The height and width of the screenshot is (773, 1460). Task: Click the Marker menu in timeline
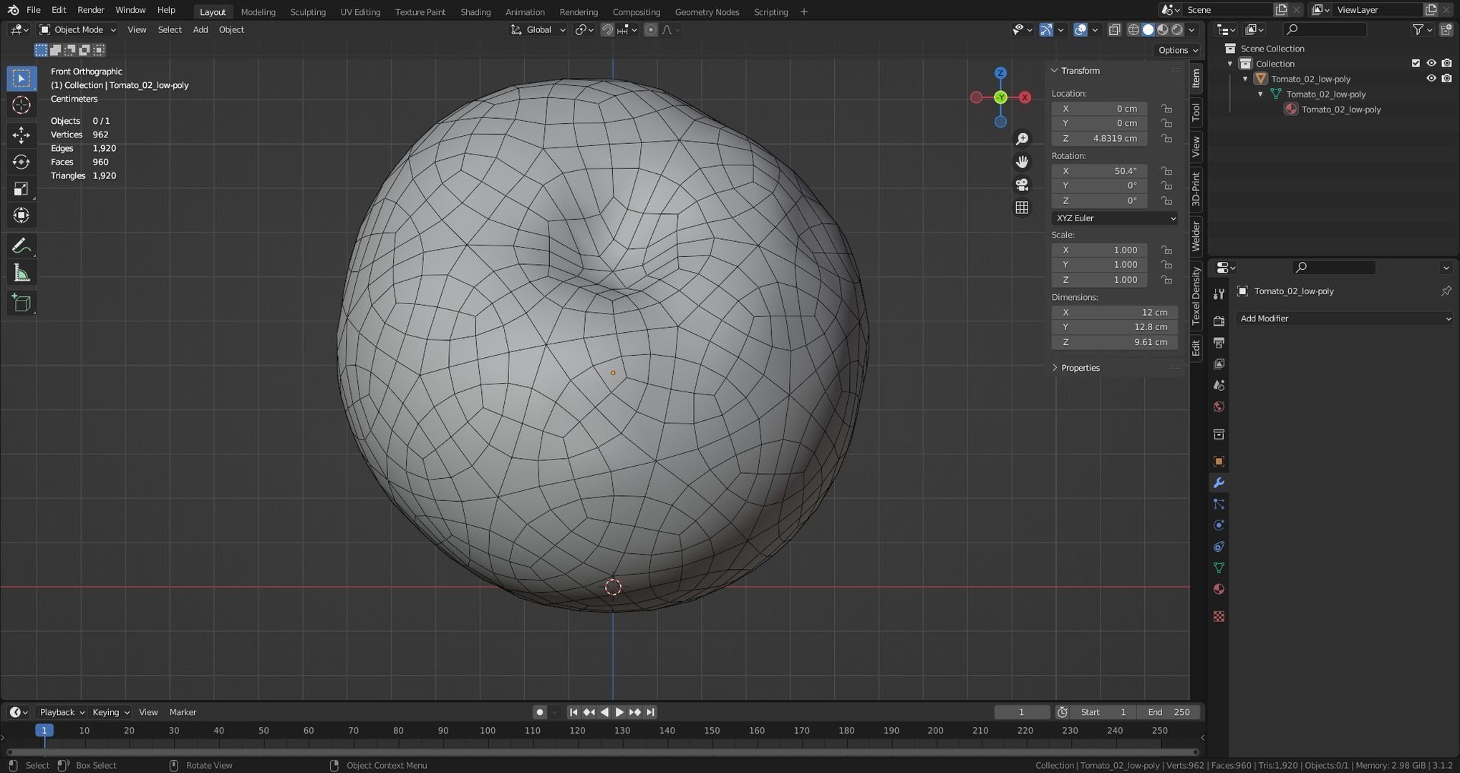click(183, 712)
